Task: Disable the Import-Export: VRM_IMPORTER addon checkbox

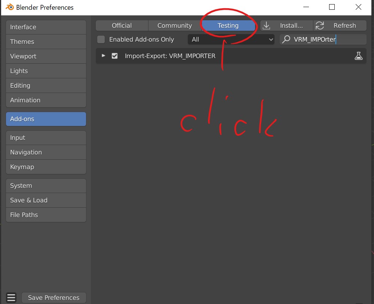Action: [114, 55]
